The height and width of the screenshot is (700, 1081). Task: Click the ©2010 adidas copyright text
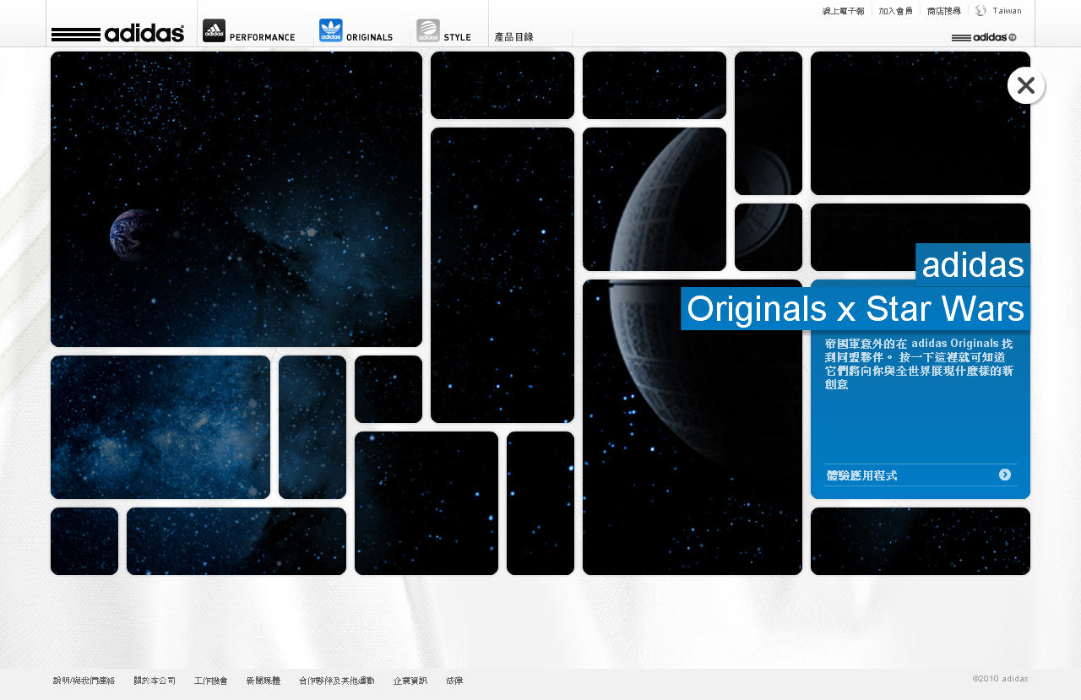[1000, 678]
